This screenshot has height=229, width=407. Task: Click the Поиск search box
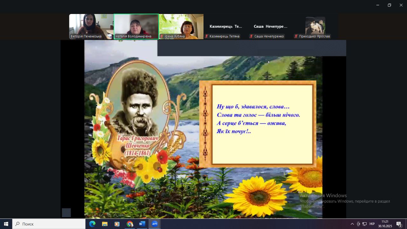tap(49, 224)
